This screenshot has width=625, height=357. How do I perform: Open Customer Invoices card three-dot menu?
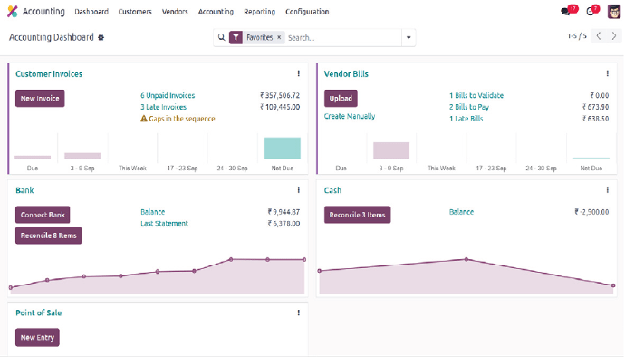(x=299, y=73)
